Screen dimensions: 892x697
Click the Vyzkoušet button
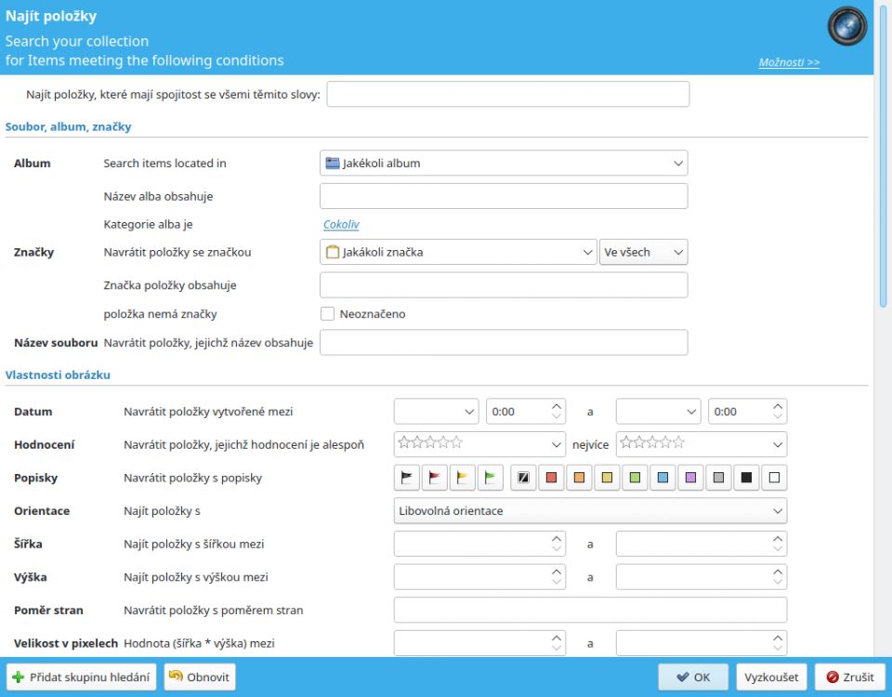[x=771, y=677]
